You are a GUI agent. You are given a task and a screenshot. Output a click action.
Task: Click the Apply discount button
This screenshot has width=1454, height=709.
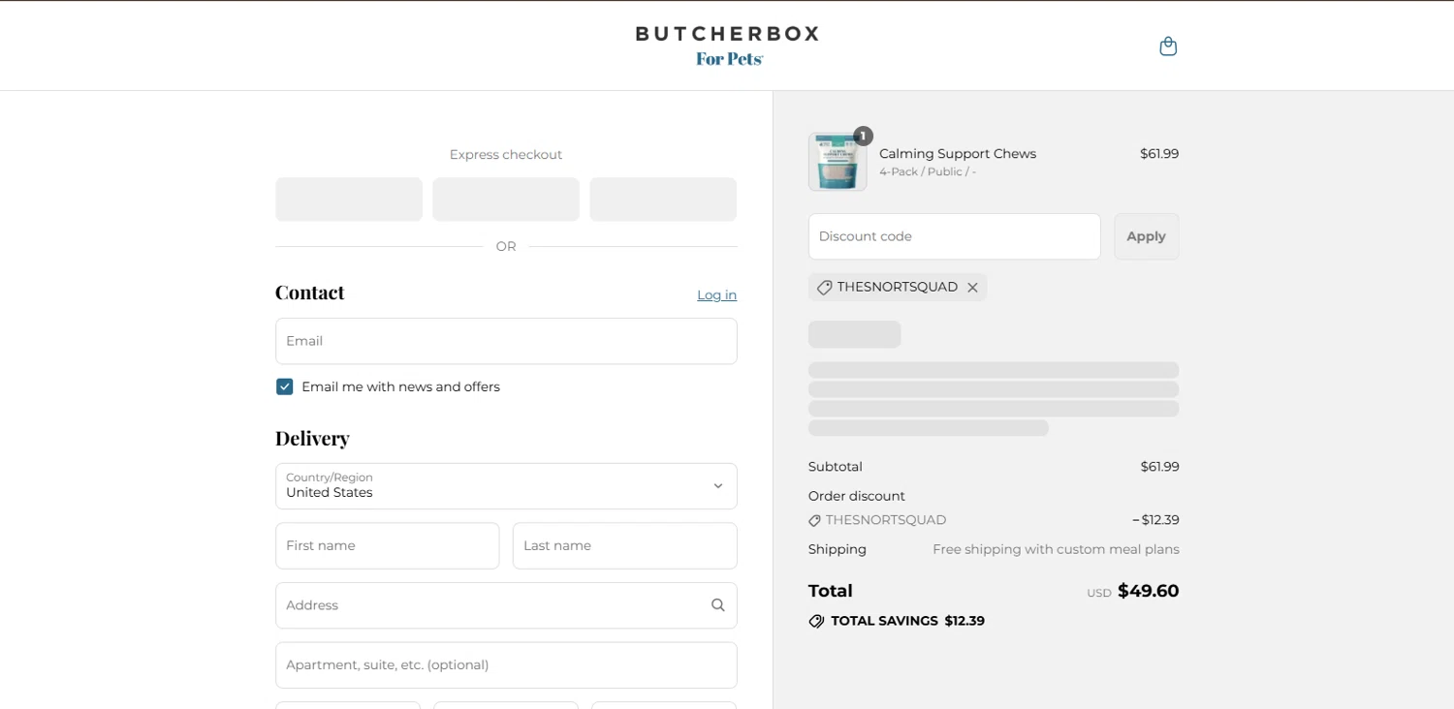click(x=1146, y=236)
